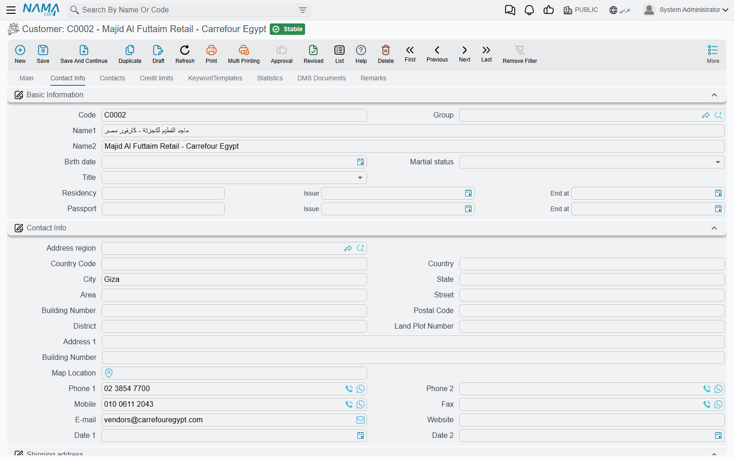
Task: Click the Stable status badge
Action: click(288, 29)
